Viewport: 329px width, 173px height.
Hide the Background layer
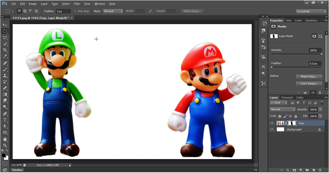point(272,129)
